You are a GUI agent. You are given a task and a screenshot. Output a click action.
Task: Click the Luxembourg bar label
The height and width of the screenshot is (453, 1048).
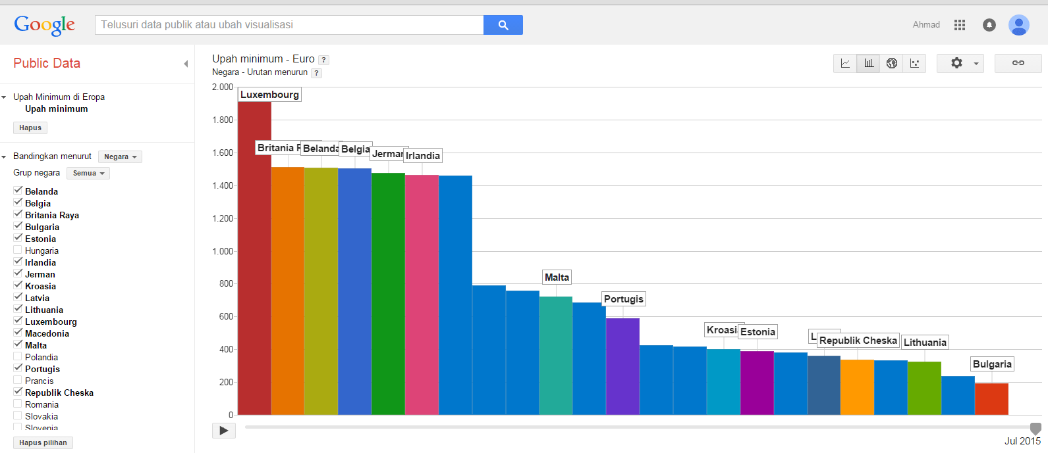pyautogui.click(x=269, y=95)
